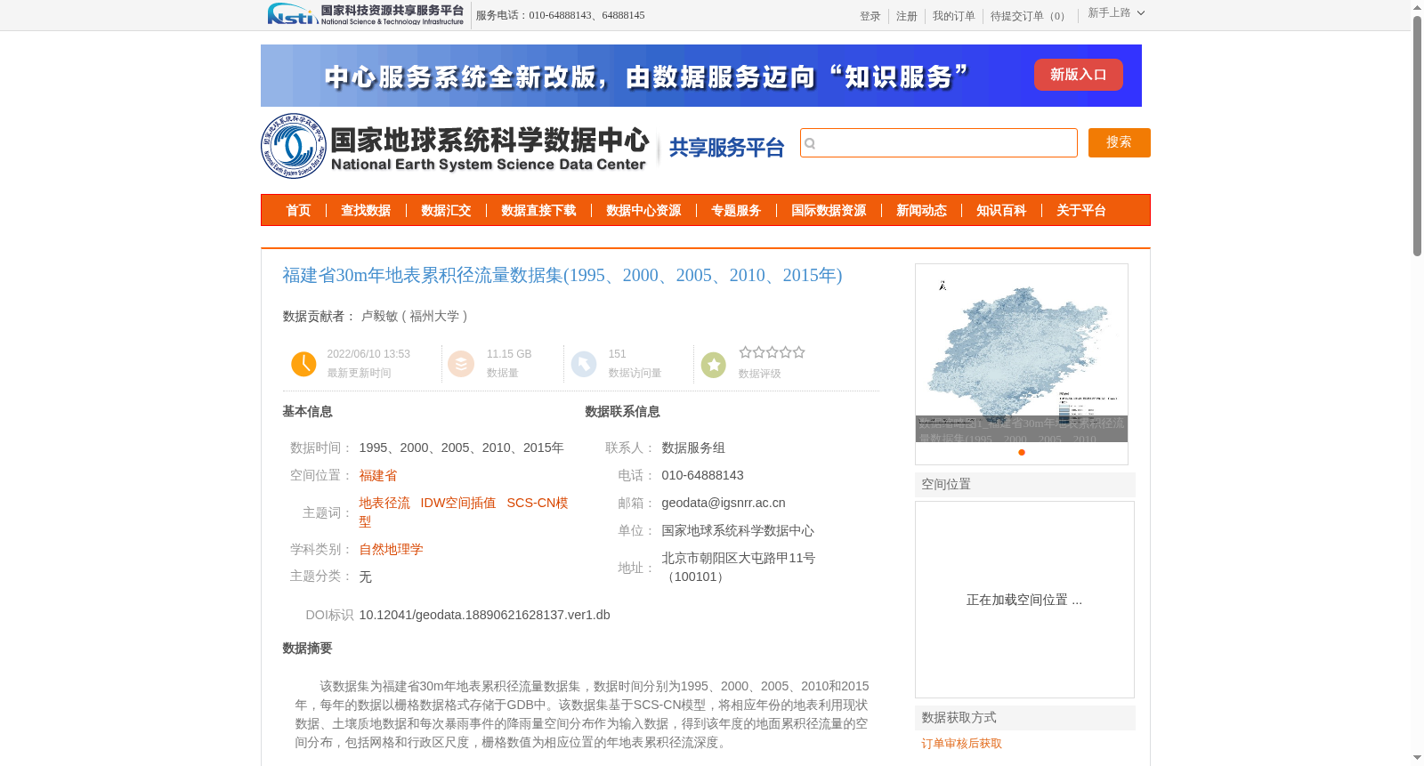Image resolution: width=1424 pixels, height=766 pixels.
Task: Click the 2022/06/10 13:53 update time
Action: [x=368, y=354]
